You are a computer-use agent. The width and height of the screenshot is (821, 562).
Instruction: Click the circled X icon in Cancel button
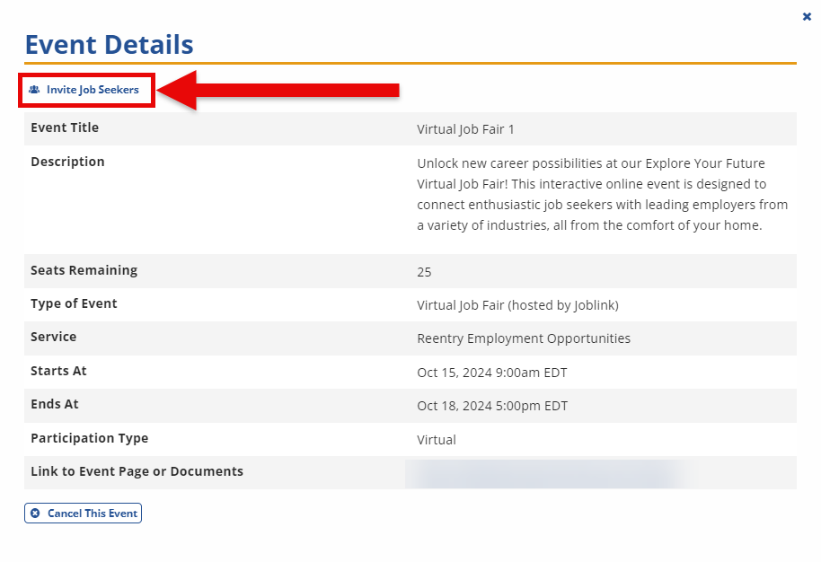tap(35, 514)
